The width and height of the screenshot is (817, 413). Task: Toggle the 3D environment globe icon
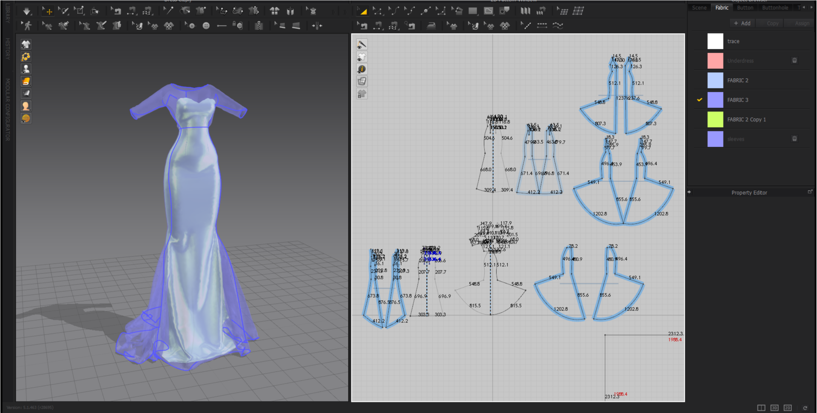click(x=26, y=118)
